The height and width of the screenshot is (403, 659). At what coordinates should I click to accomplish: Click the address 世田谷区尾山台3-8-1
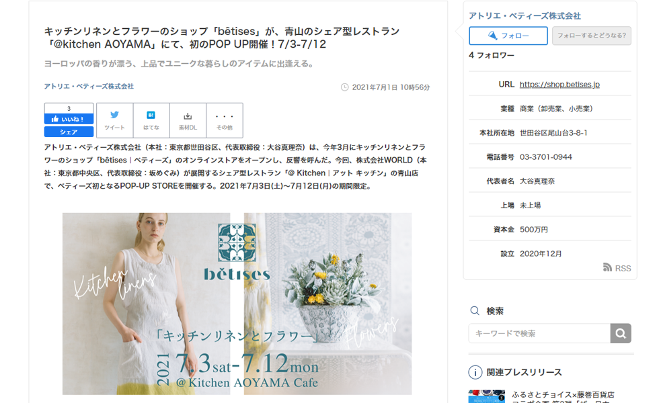click(x=553, y=133)
